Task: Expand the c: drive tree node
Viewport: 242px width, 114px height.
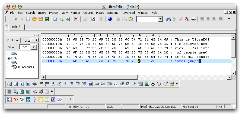Action: (9, 54)
